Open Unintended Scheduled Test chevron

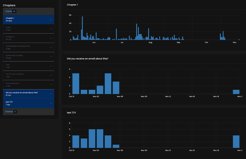tap(51, 47)
